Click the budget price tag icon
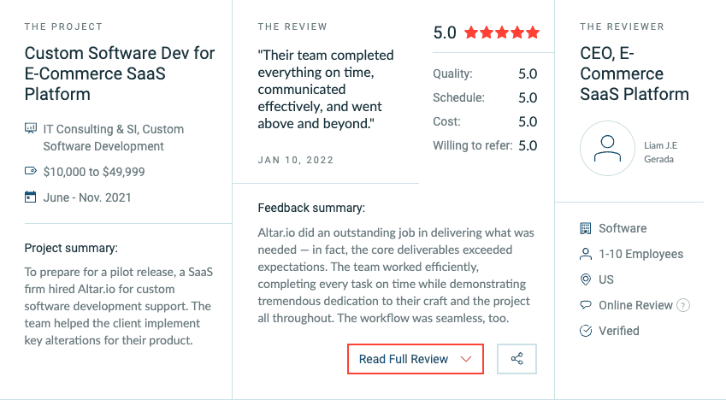The height and width of the screenshot is (400, 726). pos(31,171)
